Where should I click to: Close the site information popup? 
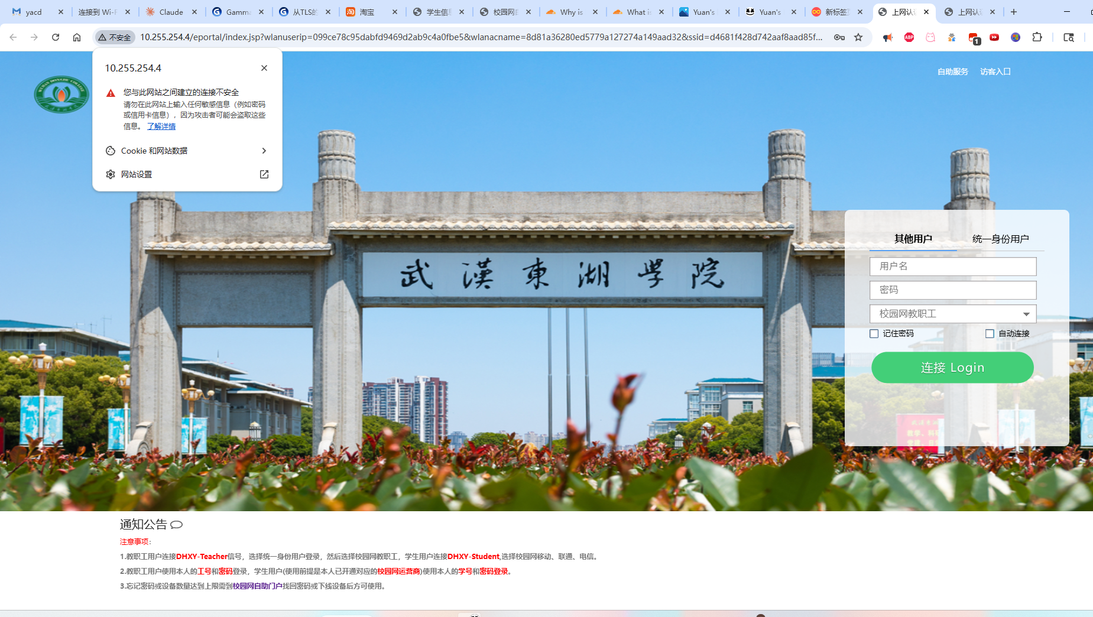click(x=264, y=68)
